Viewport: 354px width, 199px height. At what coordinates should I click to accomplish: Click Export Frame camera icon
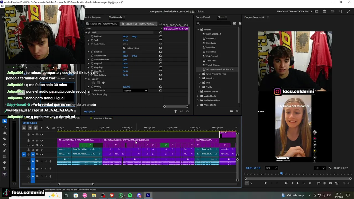click(330, 183)
